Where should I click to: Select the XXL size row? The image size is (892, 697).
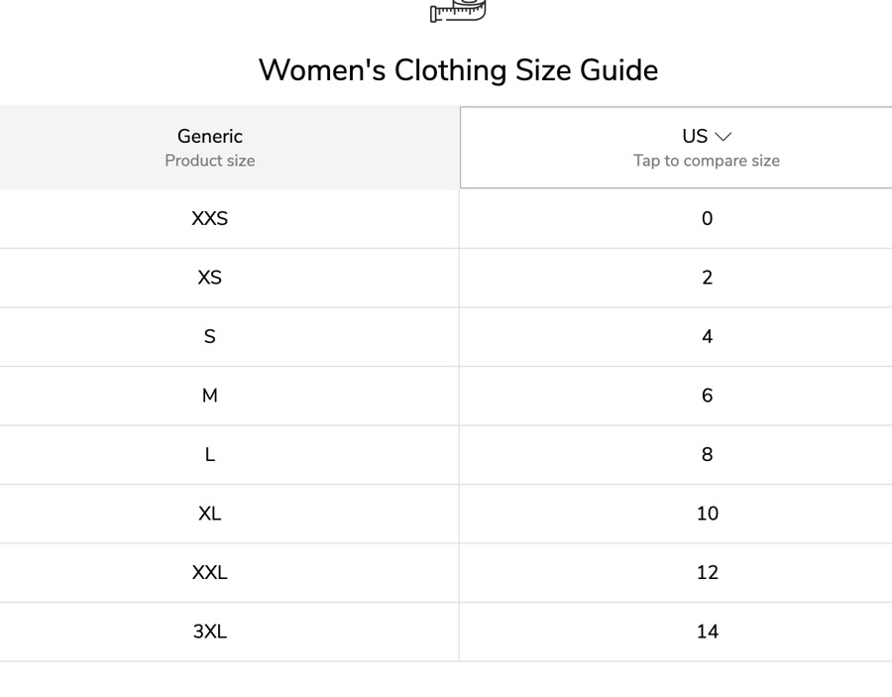click(446, 572)
